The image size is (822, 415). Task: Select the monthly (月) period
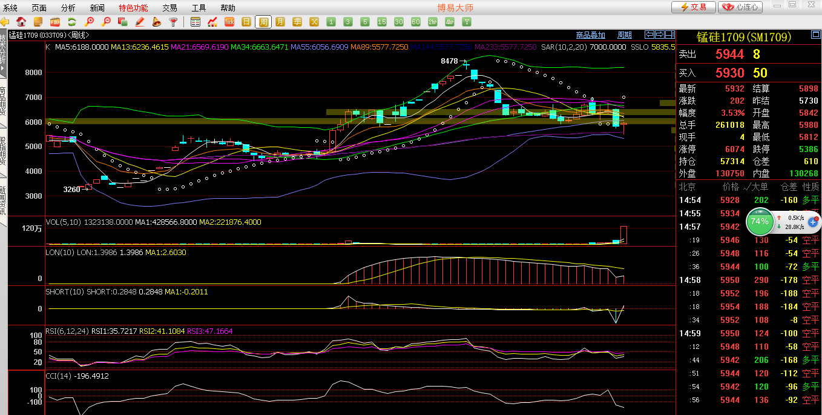click(x=280, y=22)
